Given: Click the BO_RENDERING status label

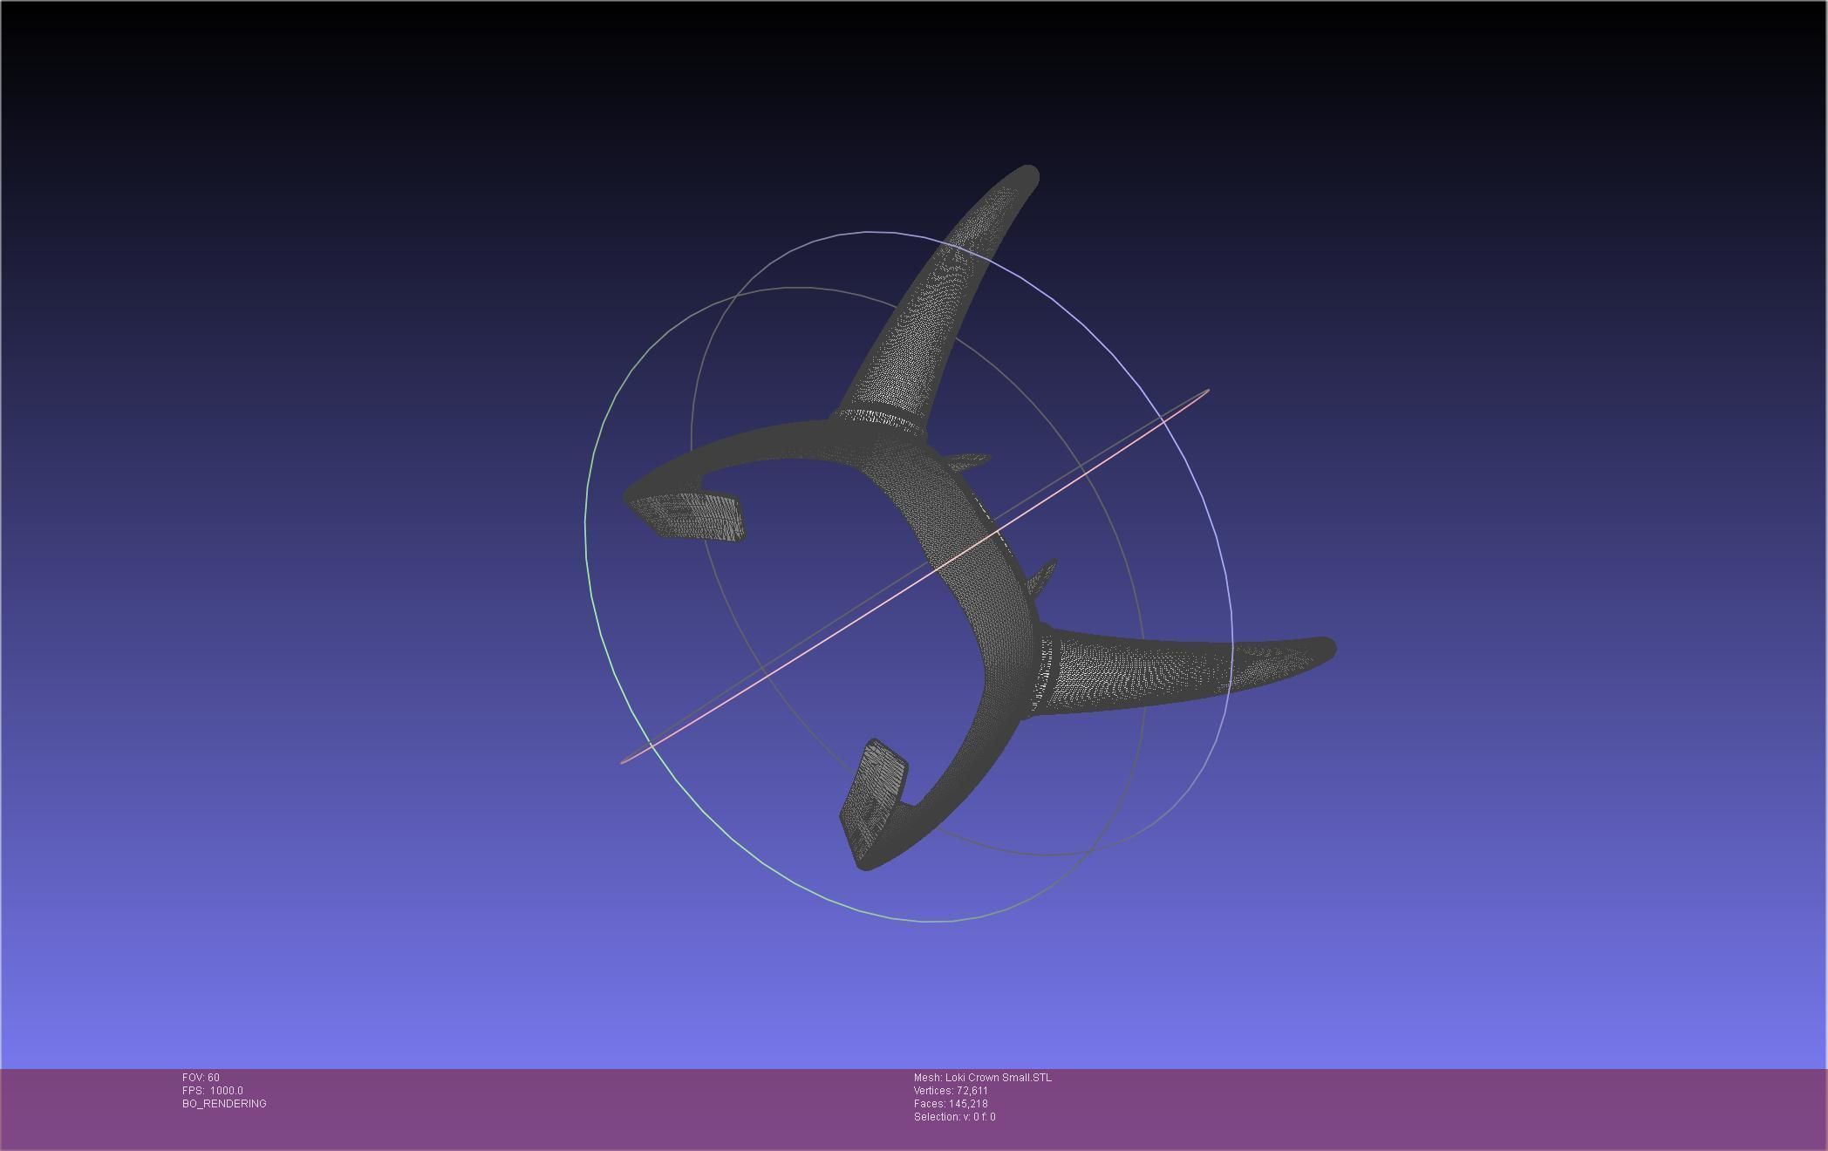Looking at the screenshot, I should click(224, 1104).
